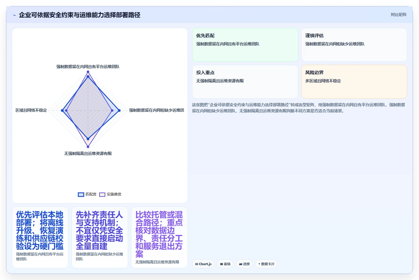Click radar axis label 强制数据留在内网且有平台运维团队
The width and height of the screenshot is (419, 280).
88,67
